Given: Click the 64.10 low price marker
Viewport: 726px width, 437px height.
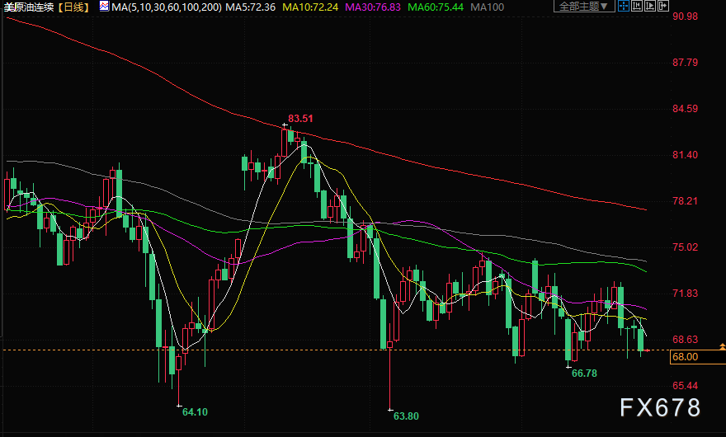Looking at the screenshot, I should point(195,412).
